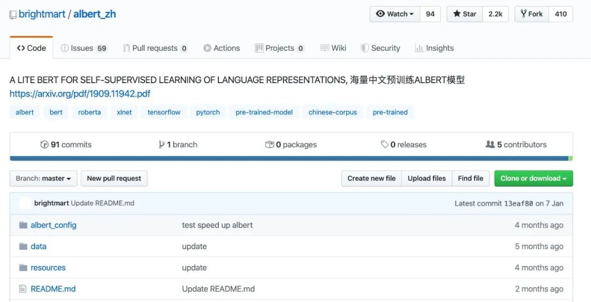Click the pre-trained topic tag
Screen dimensions: 591x302
tap(390, 112)
